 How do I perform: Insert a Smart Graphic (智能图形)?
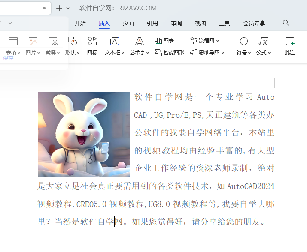click(x=170, y=53)
